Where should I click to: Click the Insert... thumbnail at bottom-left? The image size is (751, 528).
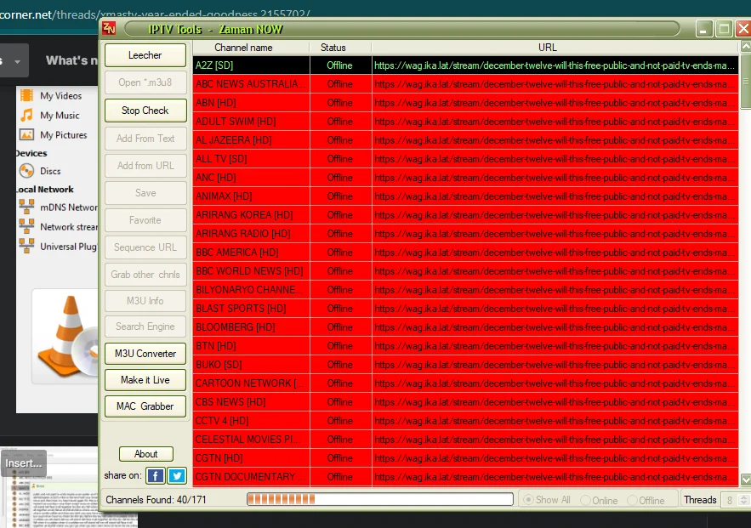(24, 463)
